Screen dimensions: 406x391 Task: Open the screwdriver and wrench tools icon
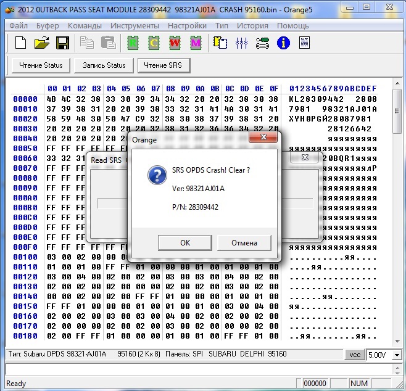click(262, 43)
